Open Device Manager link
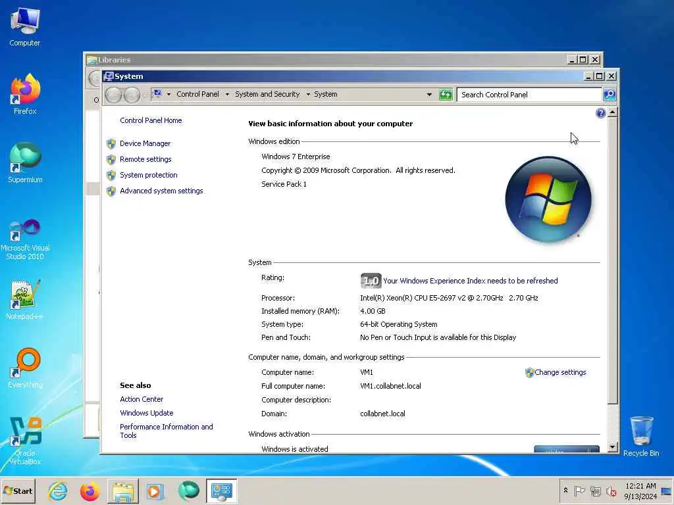 pos(145,143)
